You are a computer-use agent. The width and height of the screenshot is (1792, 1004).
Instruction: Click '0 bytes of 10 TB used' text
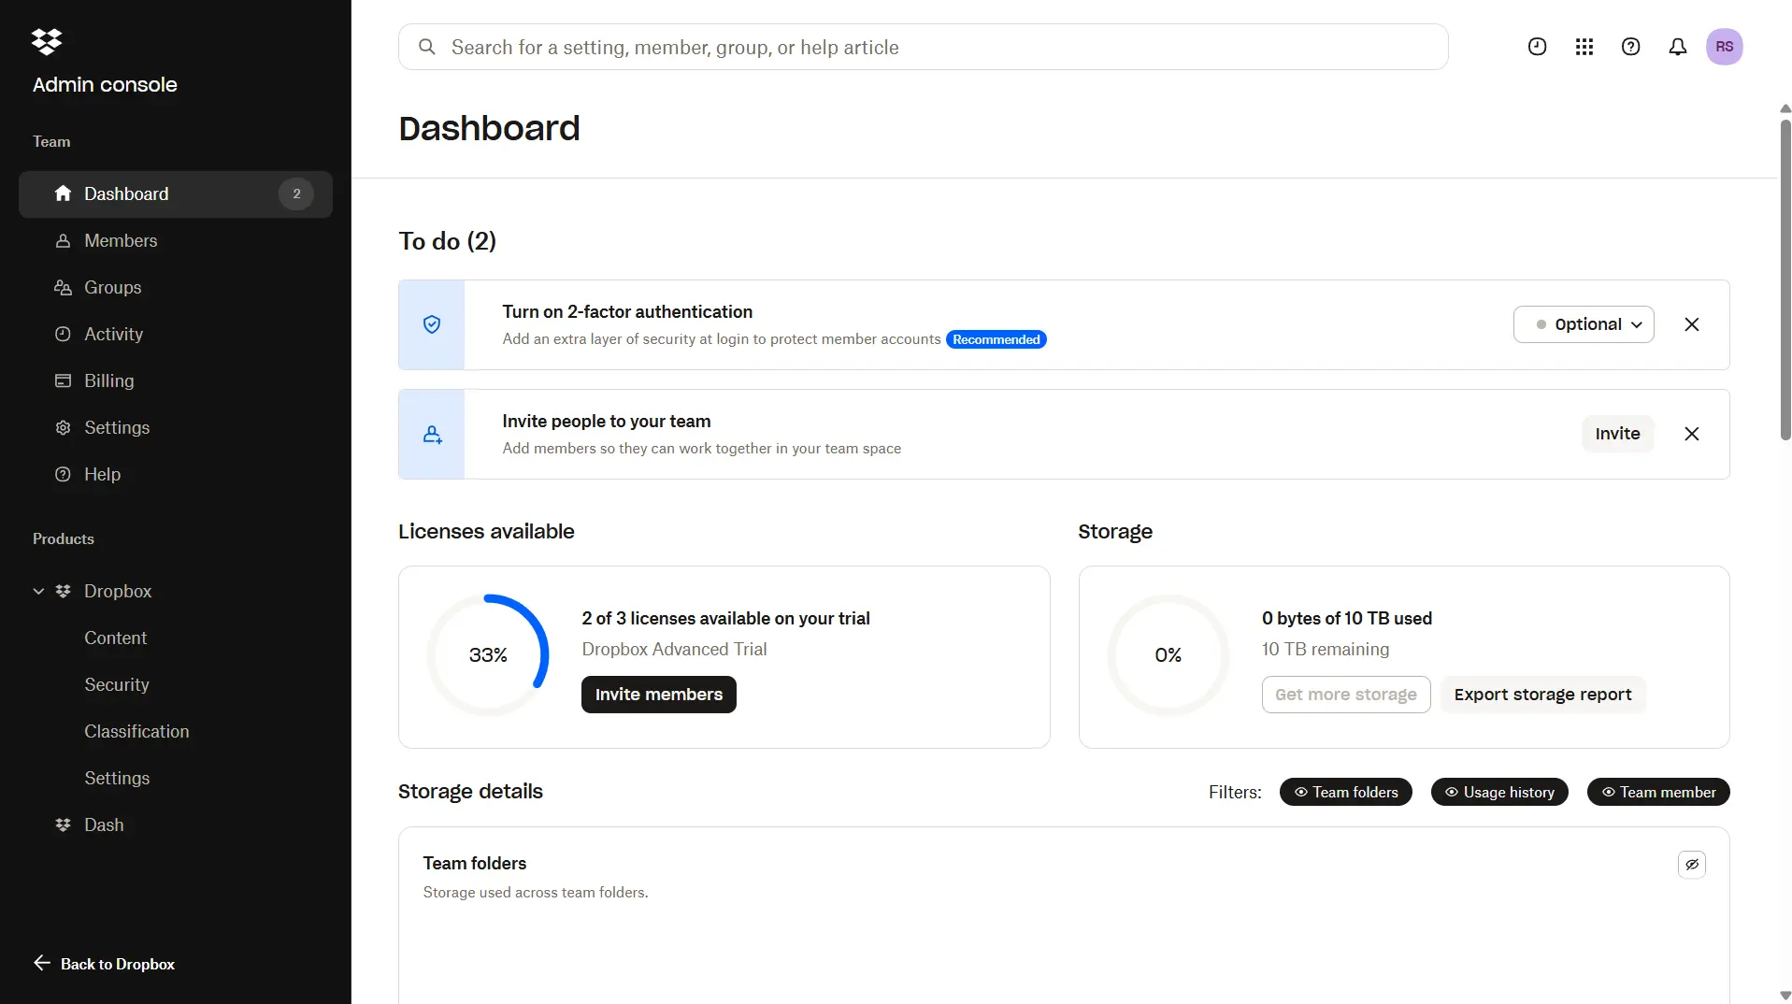pos(1346,618)
